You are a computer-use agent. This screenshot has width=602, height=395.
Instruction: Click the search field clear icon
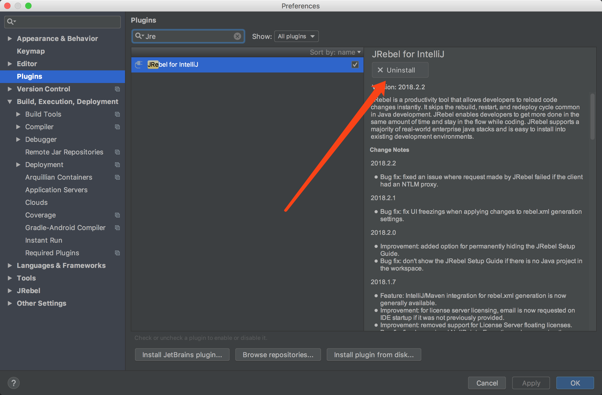point(237,36)
